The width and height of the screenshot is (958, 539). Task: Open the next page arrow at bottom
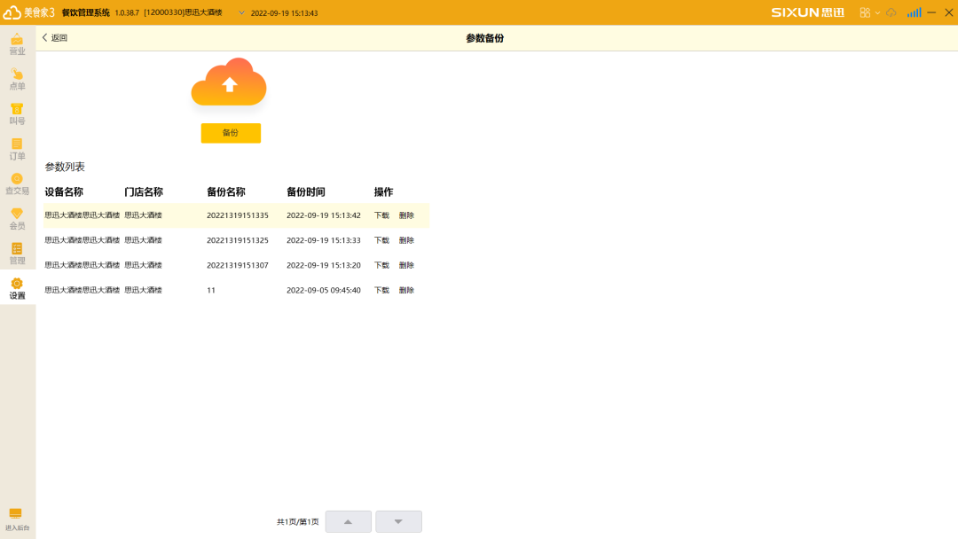[x=398, y=521]
